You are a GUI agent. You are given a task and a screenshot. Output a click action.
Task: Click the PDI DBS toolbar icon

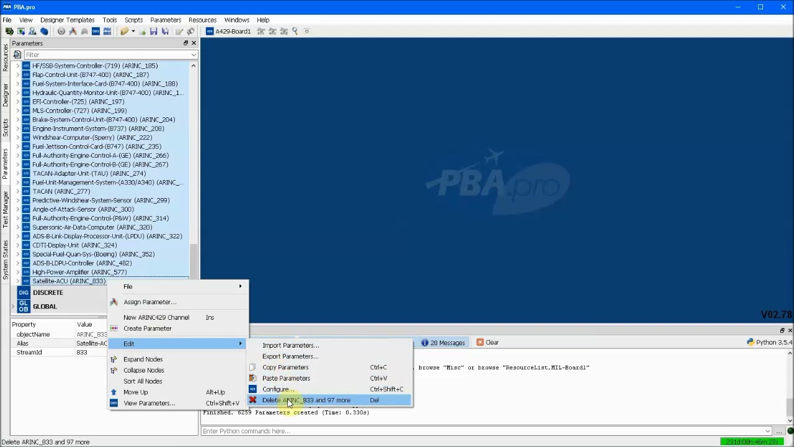[x=107, y=31]
